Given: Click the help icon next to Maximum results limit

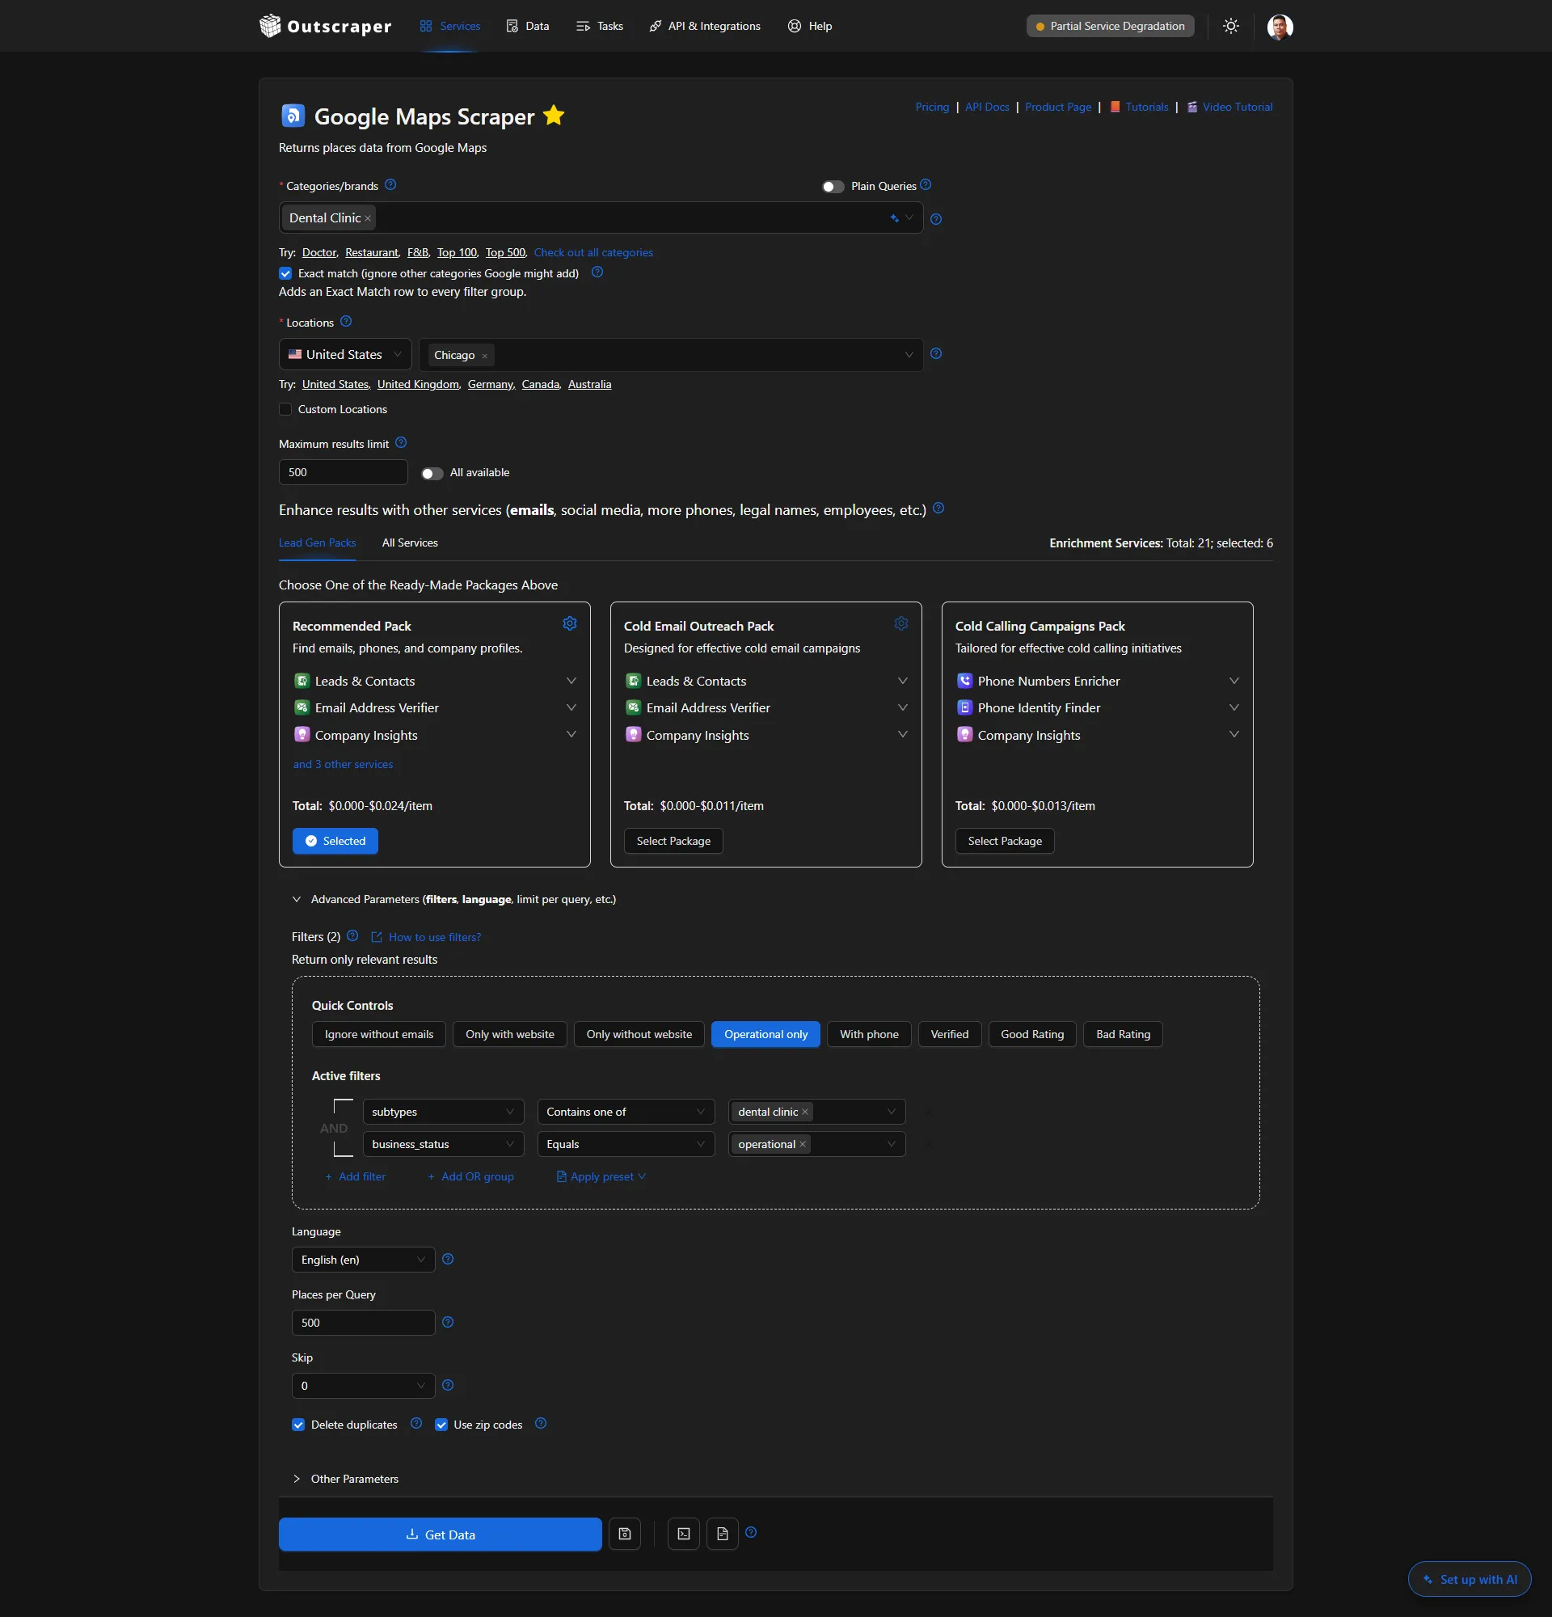Looking at the screenshot, I should 401,443.
